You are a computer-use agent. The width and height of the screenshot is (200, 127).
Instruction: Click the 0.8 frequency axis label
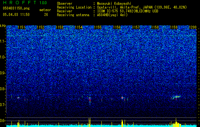(3, 89)
